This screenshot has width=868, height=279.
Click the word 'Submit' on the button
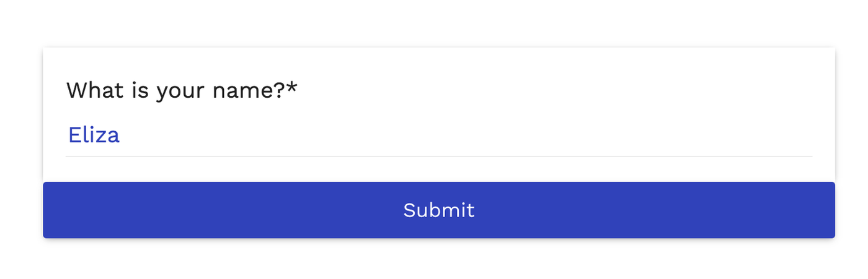click(438, 210)
